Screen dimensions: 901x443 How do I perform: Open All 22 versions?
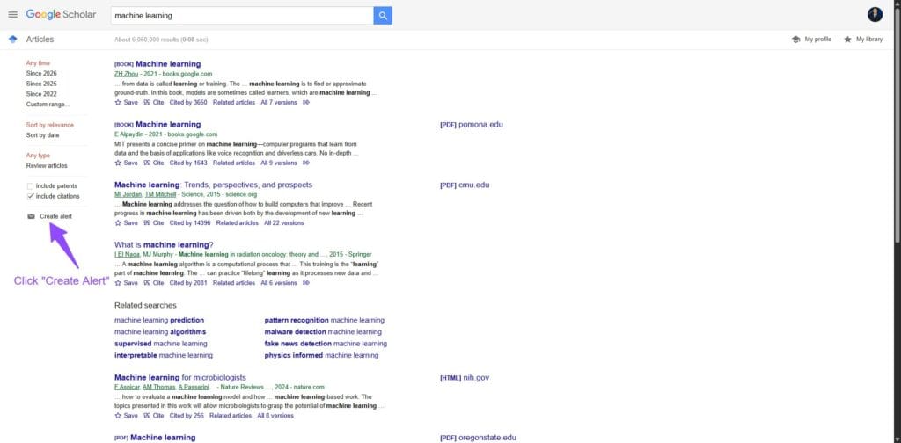coord(284,222)
